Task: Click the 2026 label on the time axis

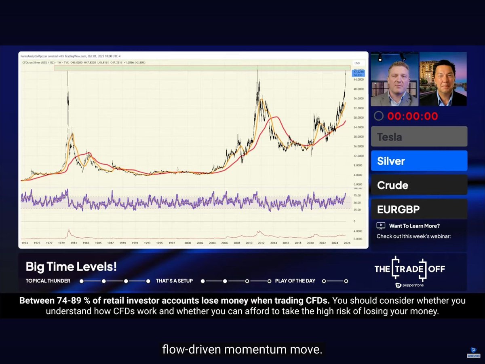Action: pos(346,243)
